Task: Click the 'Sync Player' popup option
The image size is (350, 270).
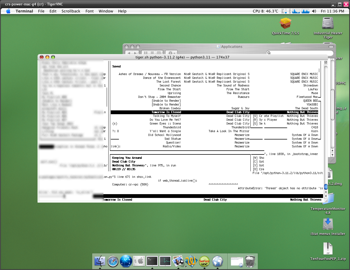Action: pos(265,120)
